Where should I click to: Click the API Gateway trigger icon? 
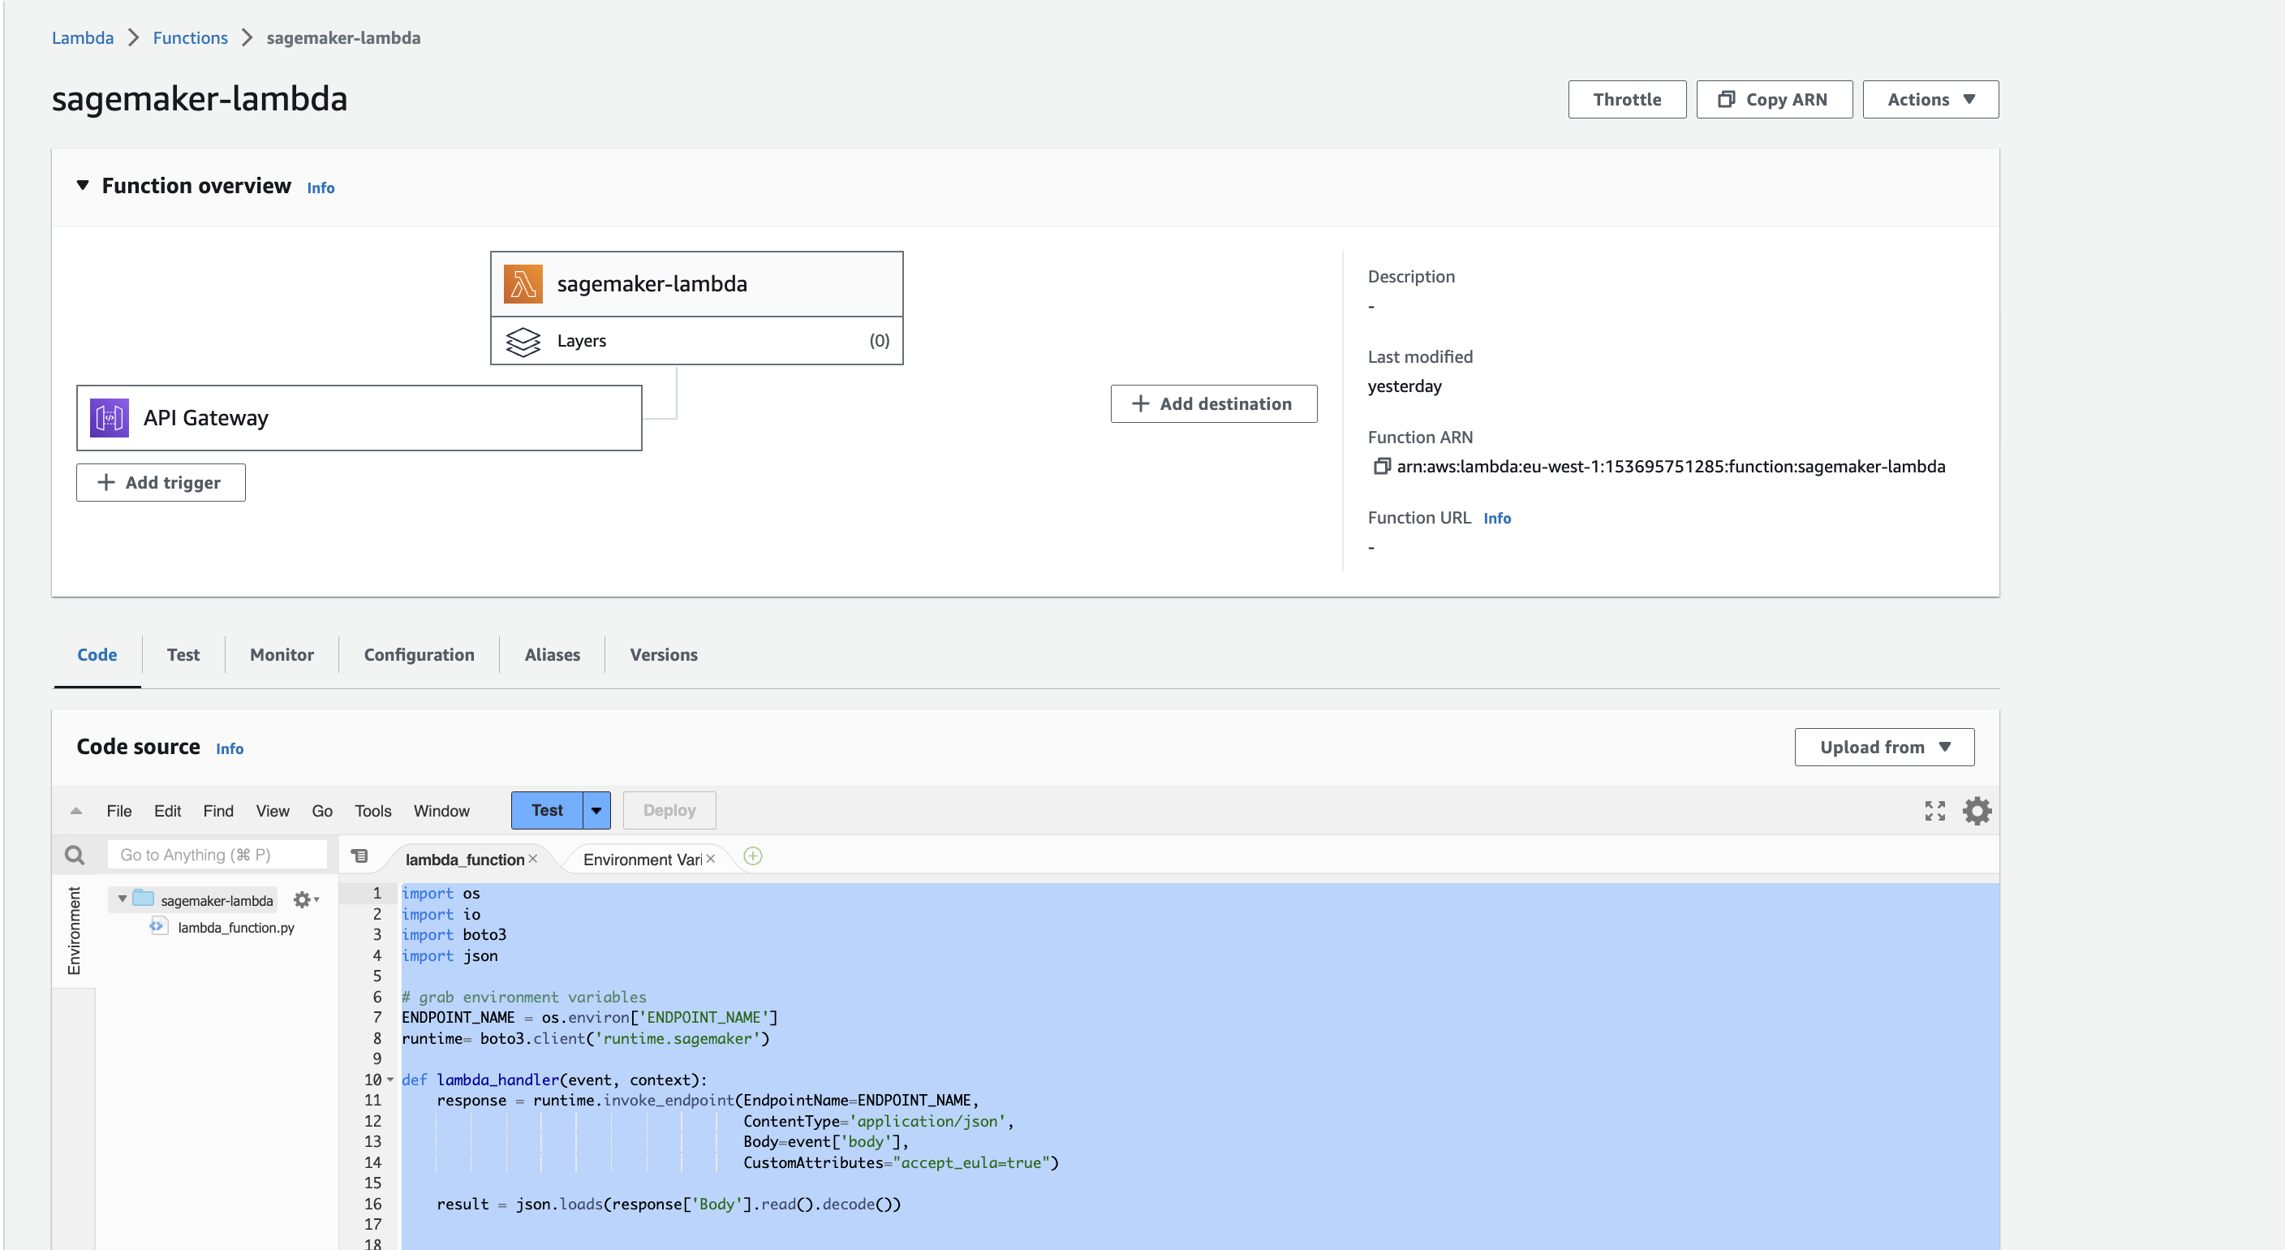coord(109,418)
